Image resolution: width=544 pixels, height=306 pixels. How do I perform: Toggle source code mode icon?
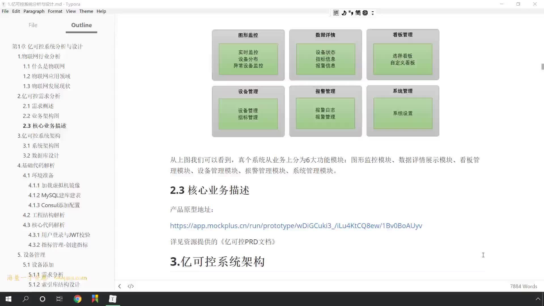click(131, 286)
